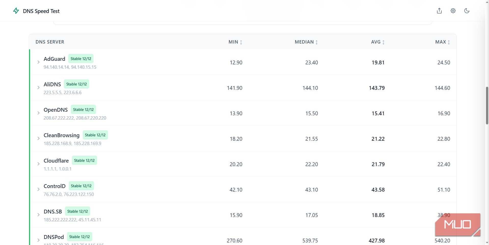
Task: Expand the DNS.SB row
Action: [38, 215]
